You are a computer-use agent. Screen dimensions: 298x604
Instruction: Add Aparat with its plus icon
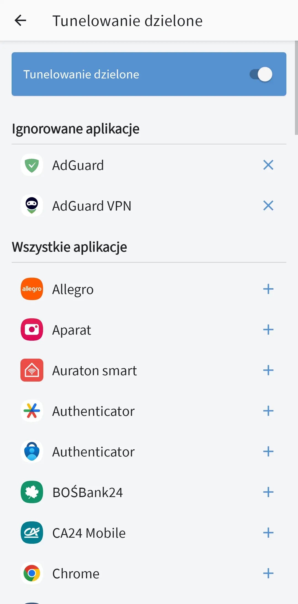268,330
